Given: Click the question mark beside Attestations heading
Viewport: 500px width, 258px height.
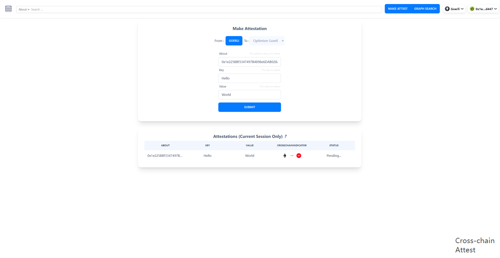Looking at the screenshot, I should [286, 136].
